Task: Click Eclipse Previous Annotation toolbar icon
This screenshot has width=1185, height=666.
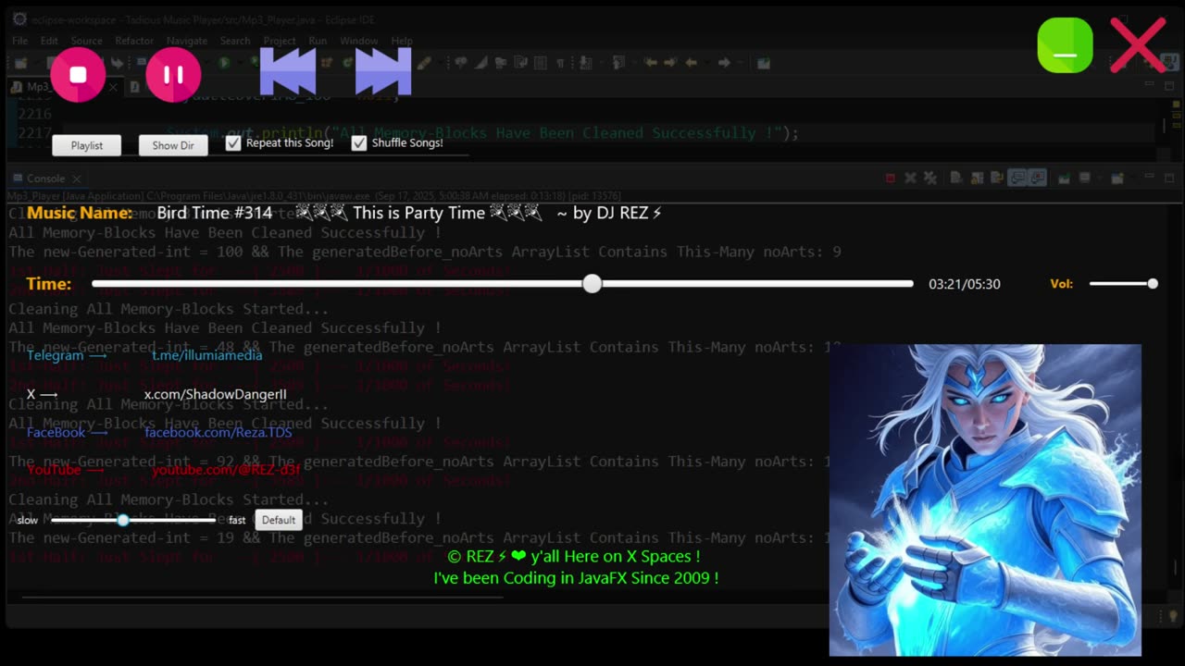Action: pyautogui.click(x=618, y=63)
